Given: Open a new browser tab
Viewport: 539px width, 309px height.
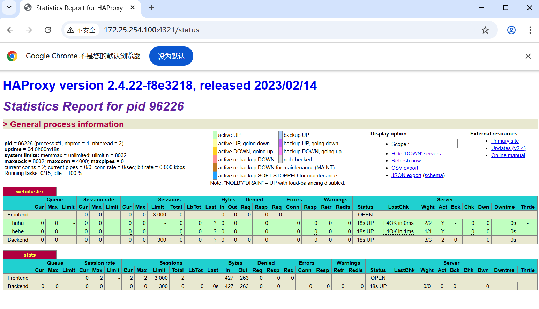Looking at the screenshot, I should [x=151, y=7].
